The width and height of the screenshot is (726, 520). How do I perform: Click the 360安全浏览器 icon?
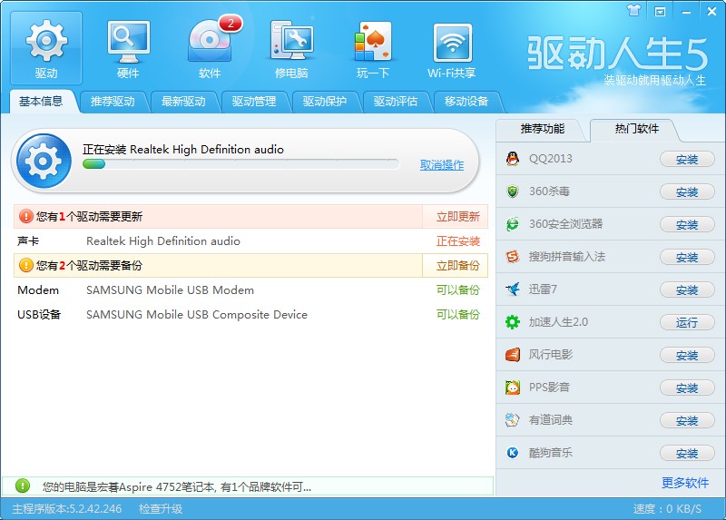pyautogui.click(x=513, y=224)
